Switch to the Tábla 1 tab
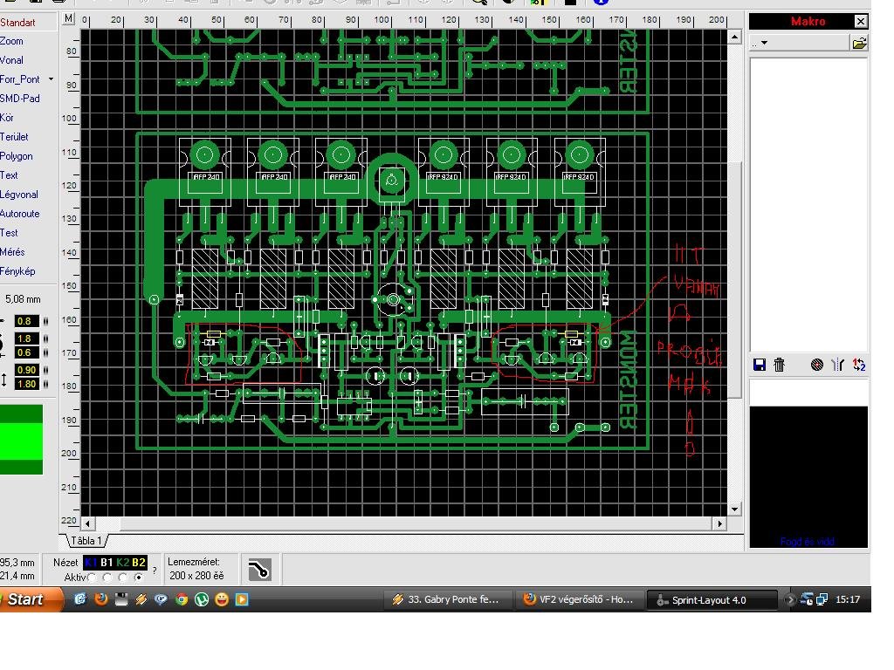 click(x=86, y=541)
